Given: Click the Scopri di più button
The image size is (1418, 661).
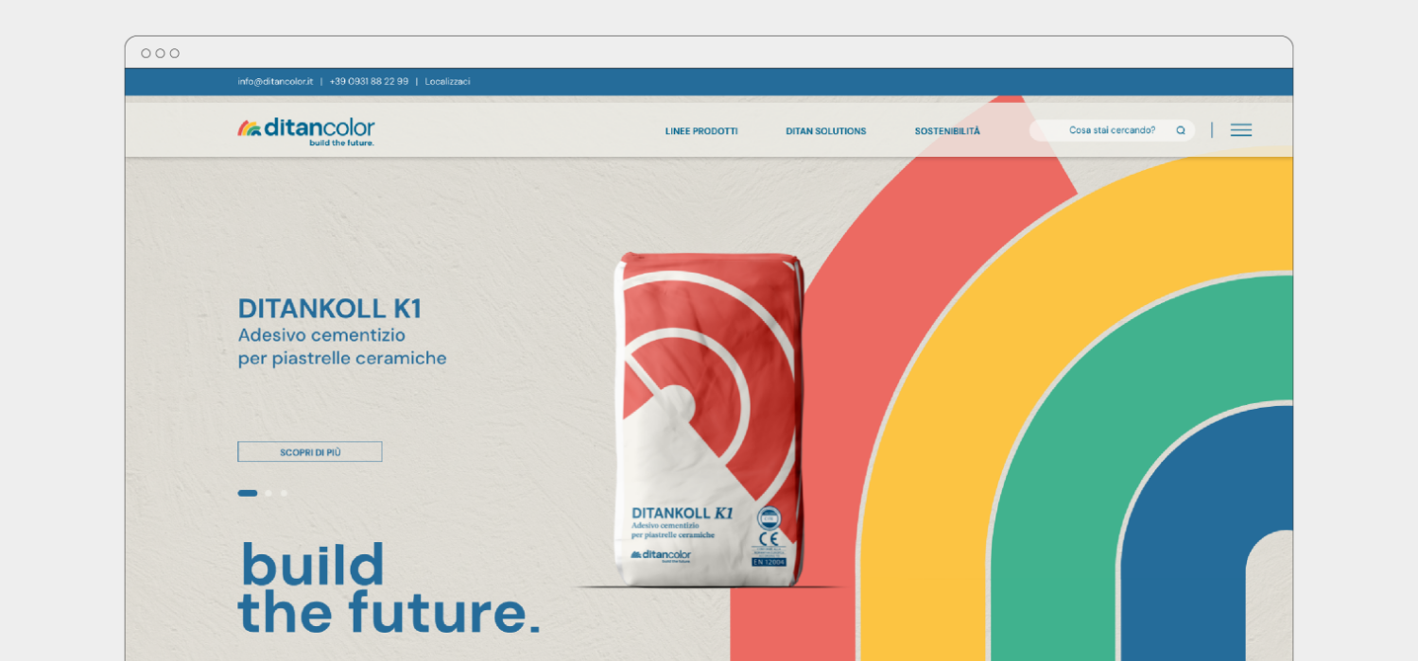Looking at the screenshot, I should pos(310,452).
